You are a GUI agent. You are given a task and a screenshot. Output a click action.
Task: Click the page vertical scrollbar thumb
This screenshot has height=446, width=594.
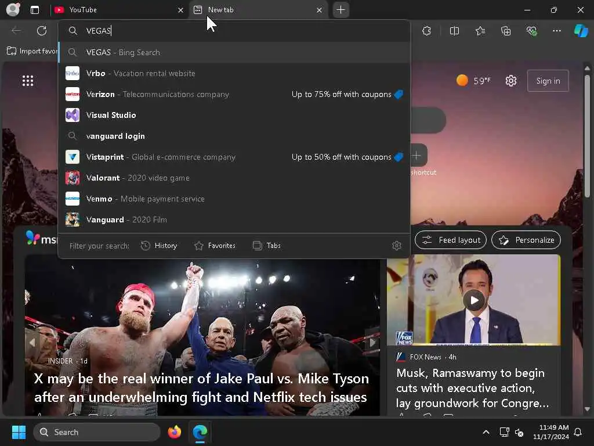click(587, 136)
